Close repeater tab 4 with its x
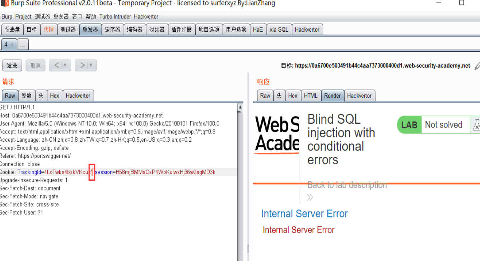Screen dimensions: 480x261 click(x=12, y=45)
